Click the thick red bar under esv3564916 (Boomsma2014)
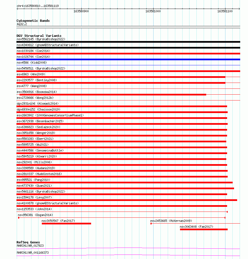Viewport: 248px width, 259px height. point(113,95)
